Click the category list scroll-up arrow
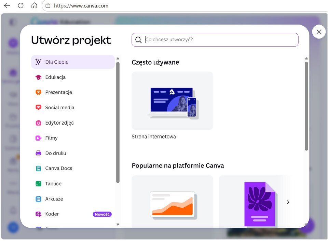This screenshot has height=241, width=328. tap(118, 58)
